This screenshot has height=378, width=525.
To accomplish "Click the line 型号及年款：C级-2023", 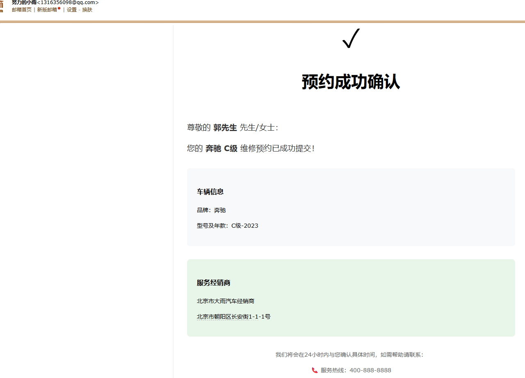I will tap(228, 226).
